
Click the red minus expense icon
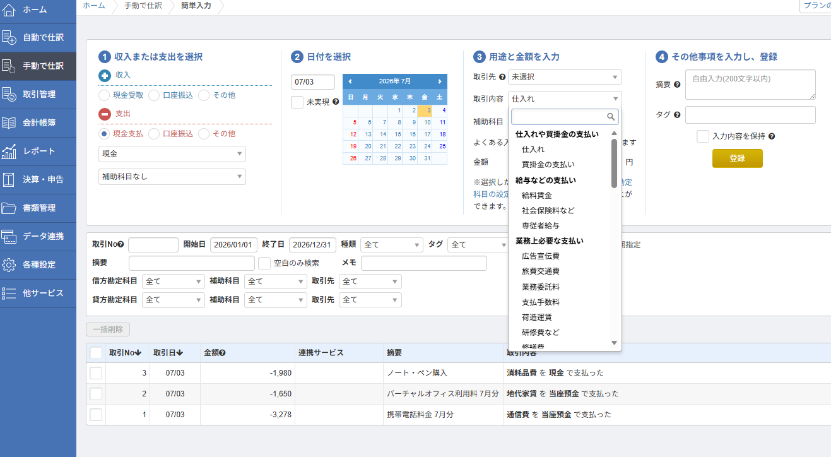[105, 114]
